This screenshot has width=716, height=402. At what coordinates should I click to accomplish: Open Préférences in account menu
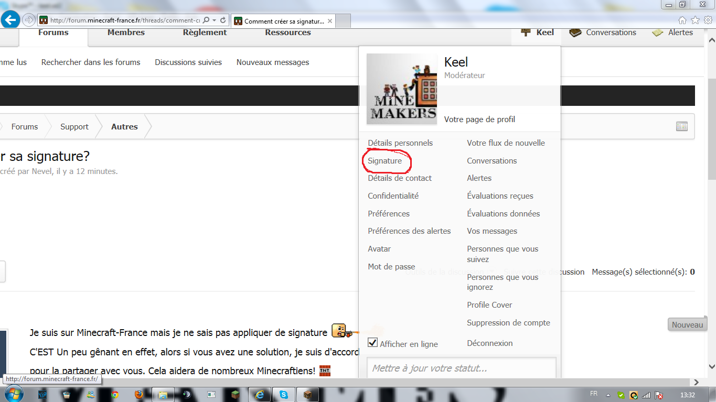389,214
